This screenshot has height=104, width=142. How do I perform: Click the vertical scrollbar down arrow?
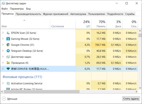[x=140, y=88]
